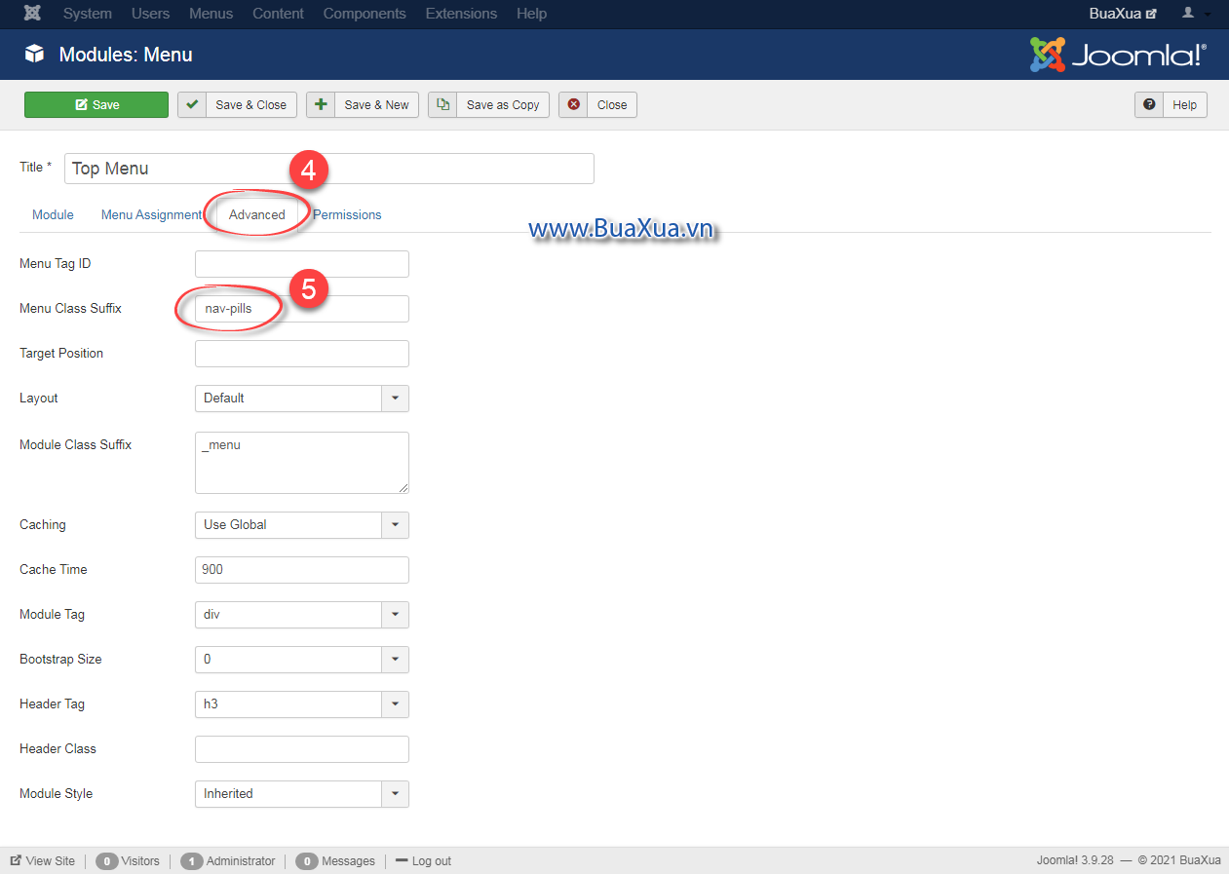The height and width of the screenshot is (874, 1229).
Task: Click the Header Class field
Action: tap(302, 749)
